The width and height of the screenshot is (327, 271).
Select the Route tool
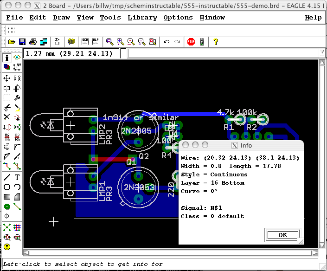(7, 166)
